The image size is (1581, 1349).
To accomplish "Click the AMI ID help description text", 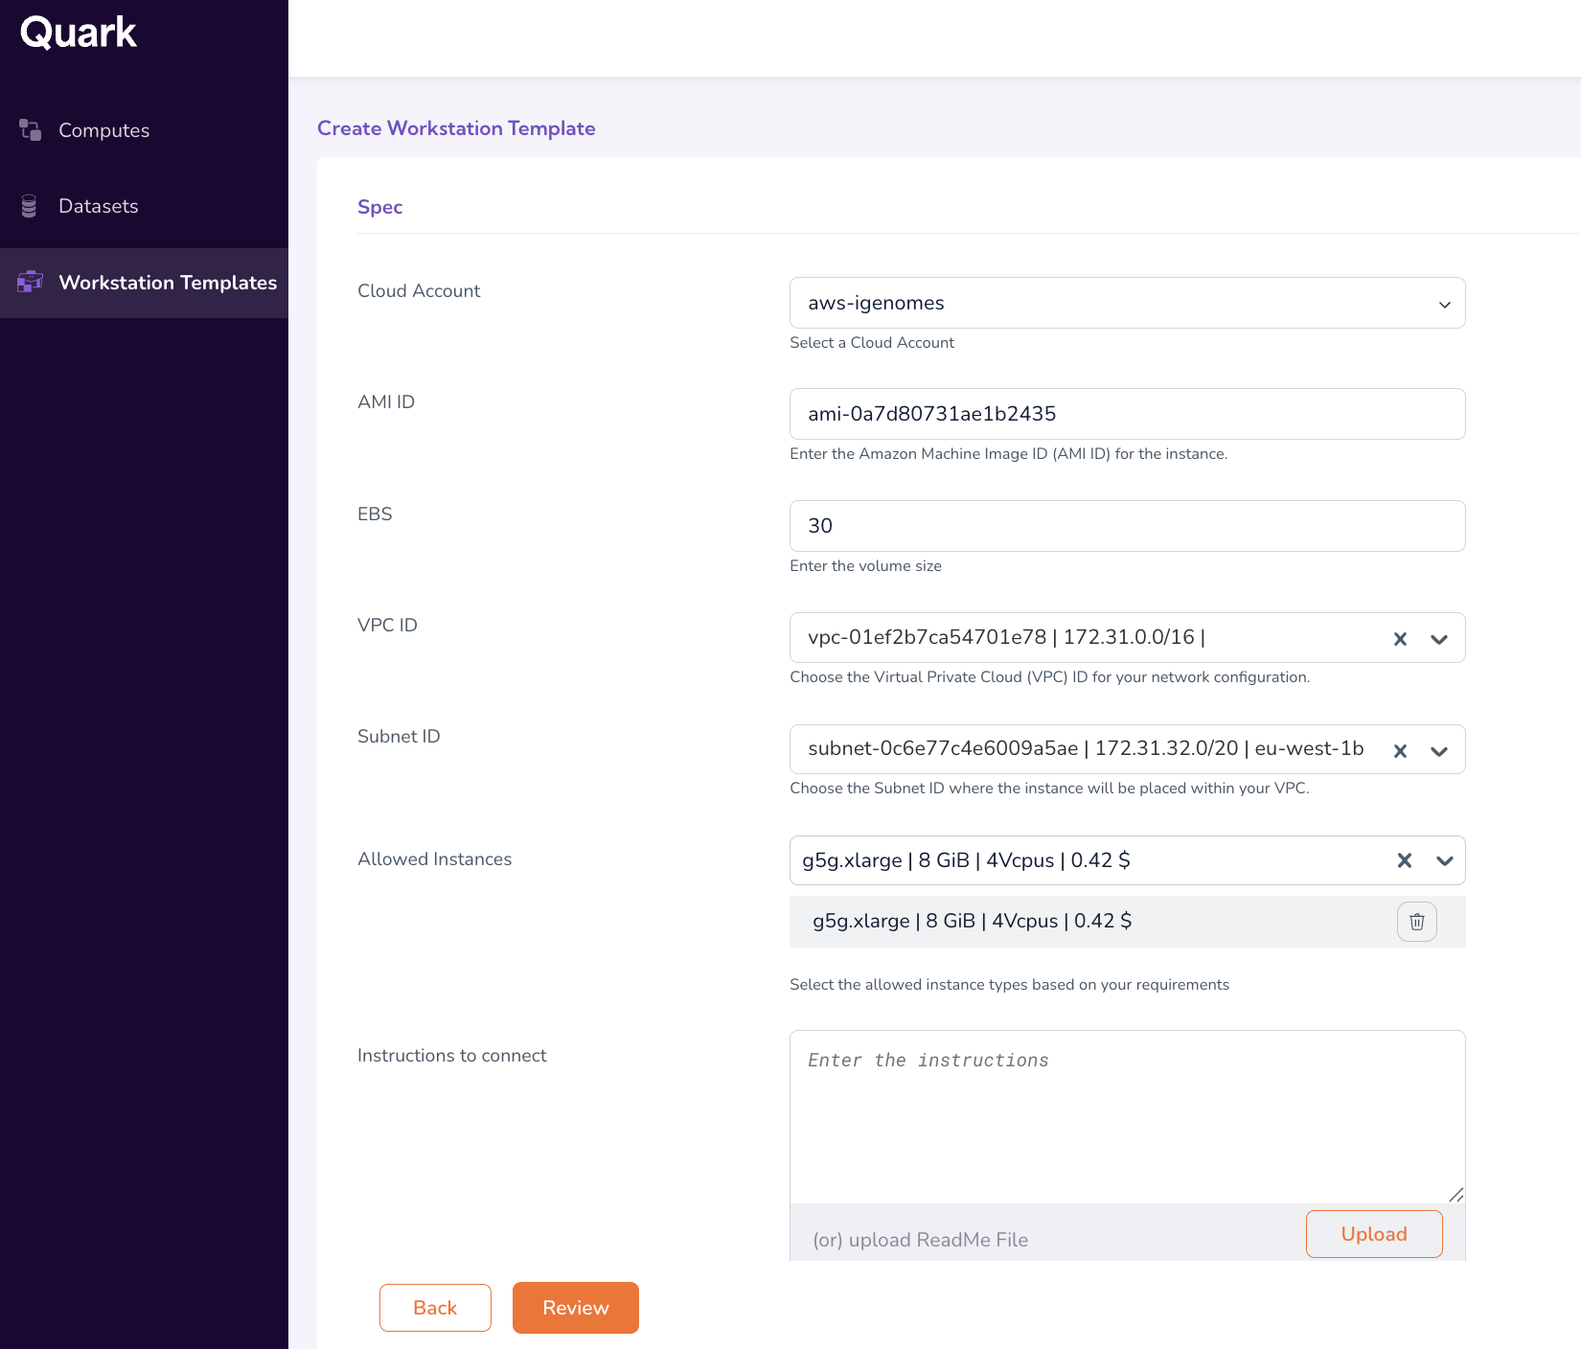I will (1008, 453).
